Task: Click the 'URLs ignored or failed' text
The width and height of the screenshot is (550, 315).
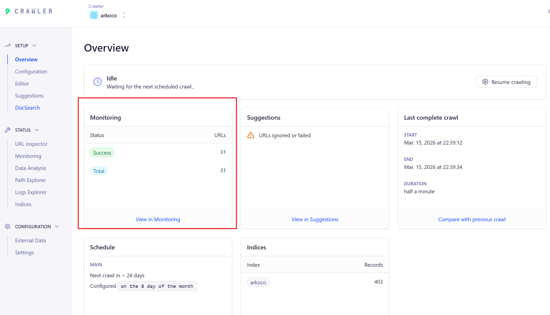Action: click(x=285, y=136)
